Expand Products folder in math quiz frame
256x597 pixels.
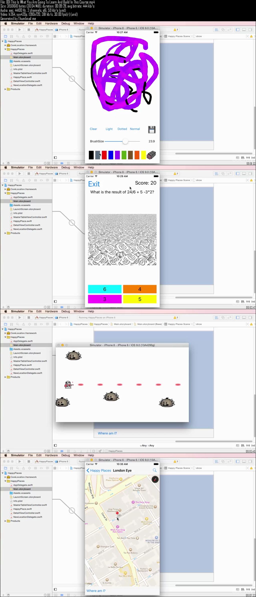[x=5, y=233]
